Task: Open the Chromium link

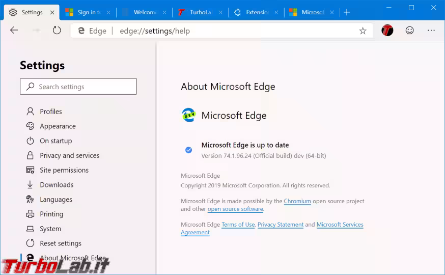Action: click(x=297, y=201)
